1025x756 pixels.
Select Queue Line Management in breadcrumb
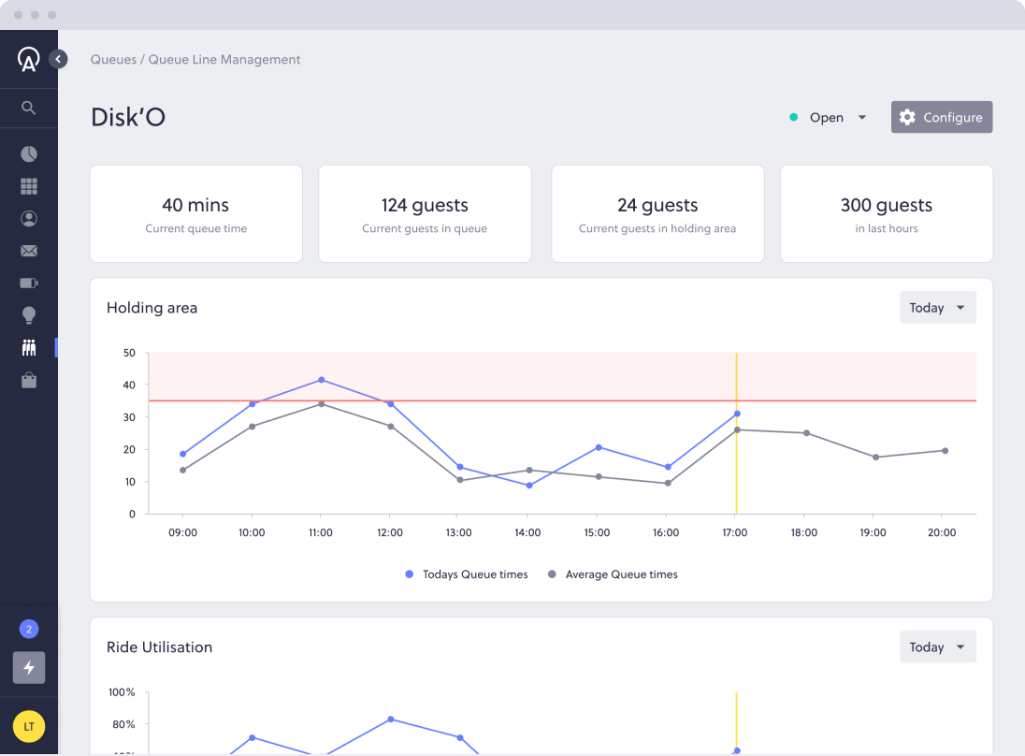(226, 59)
